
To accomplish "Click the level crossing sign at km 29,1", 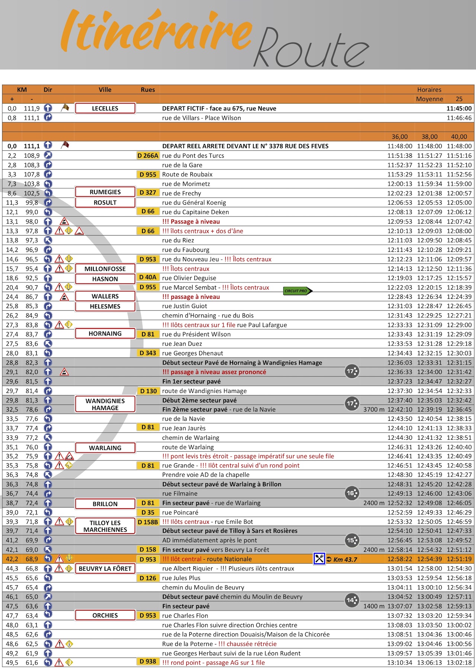I will click(64, 372).
